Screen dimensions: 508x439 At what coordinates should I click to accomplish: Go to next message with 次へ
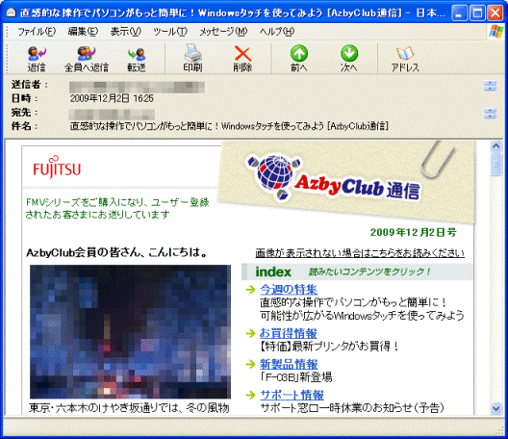(349, 59)
